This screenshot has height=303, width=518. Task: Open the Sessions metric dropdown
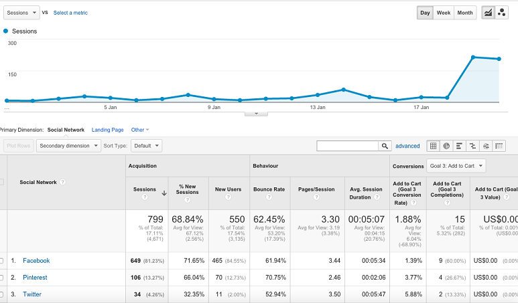[x=21, y=13]
